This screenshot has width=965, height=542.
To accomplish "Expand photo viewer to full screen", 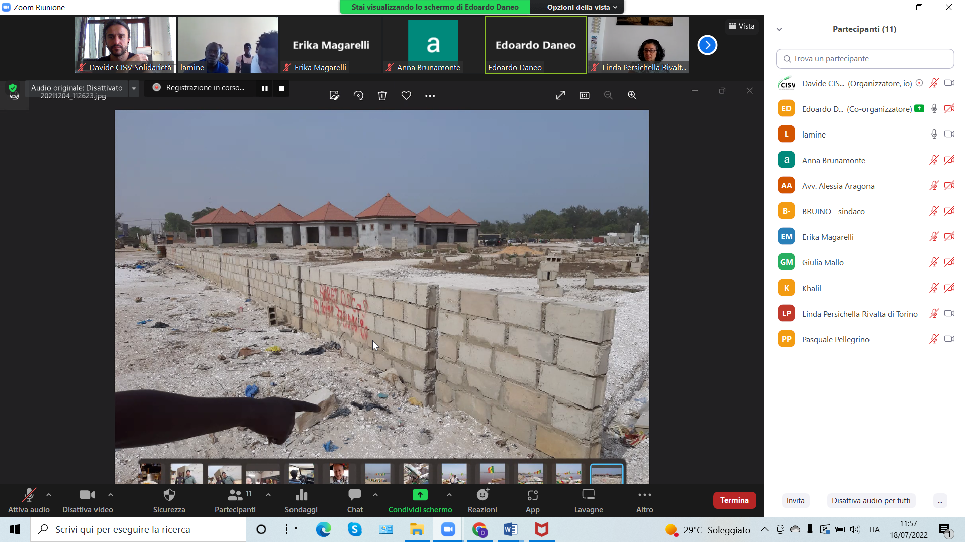I will point(560,95).
